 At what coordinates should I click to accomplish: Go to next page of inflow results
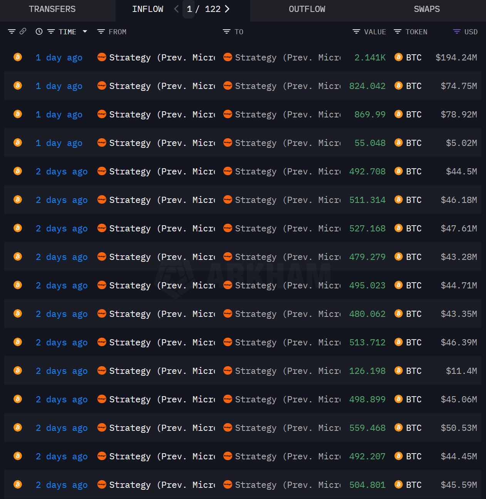pyautogui.click(x=227, y=9)
